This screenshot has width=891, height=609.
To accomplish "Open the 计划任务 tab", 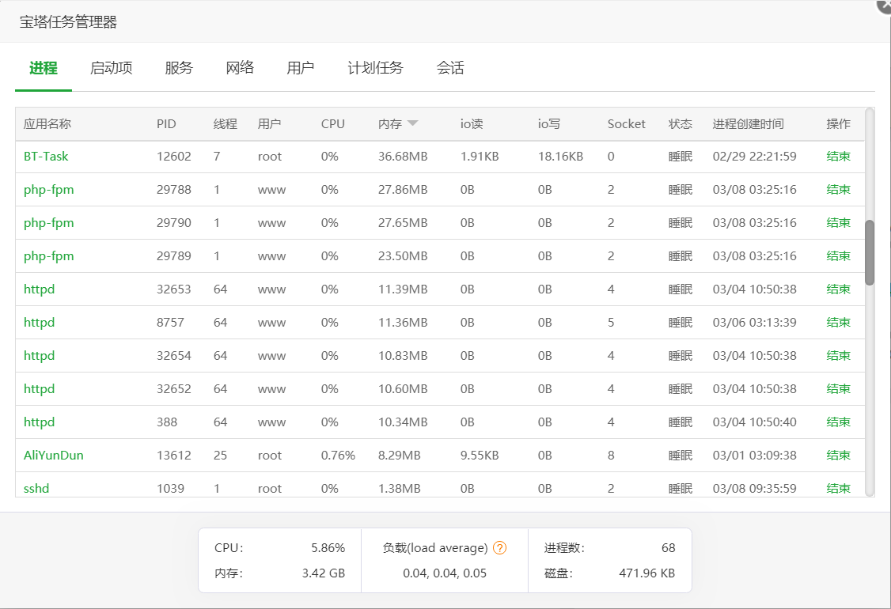I will 375,68.
